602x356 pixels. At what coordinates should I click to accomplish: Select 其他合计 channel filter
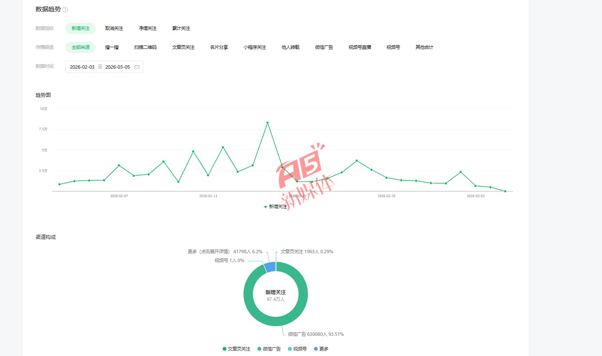424,47
